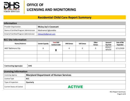
Task: Click the 'License Type' label
Action: (x=9, y=79)
